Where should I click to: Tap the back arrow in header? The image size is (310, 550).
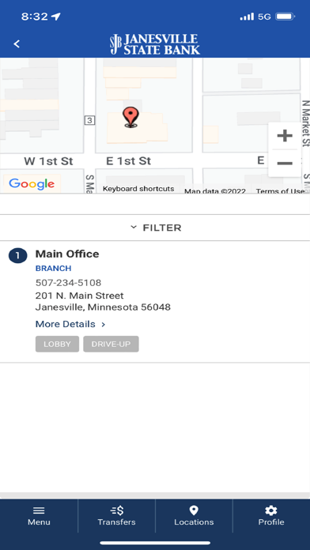pyautogui.click(x=17, y=43)
